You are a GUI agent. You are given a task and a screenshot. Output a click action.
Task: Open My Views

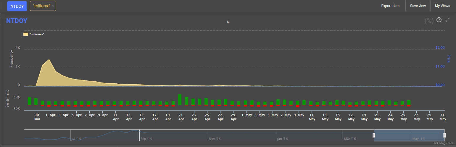coord(442,6)
